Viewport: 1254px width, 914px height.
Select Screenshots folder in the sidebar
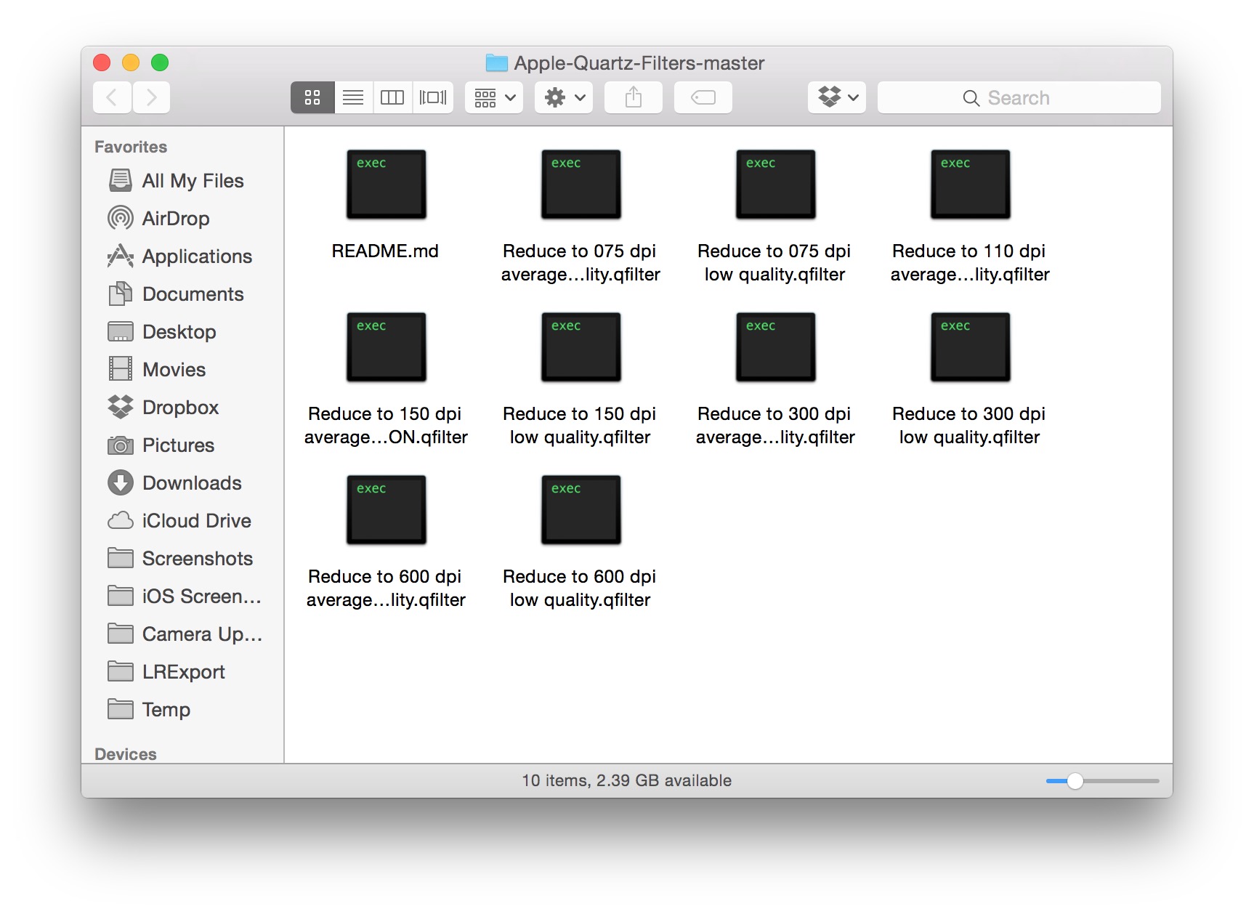(x=197, y=559)
